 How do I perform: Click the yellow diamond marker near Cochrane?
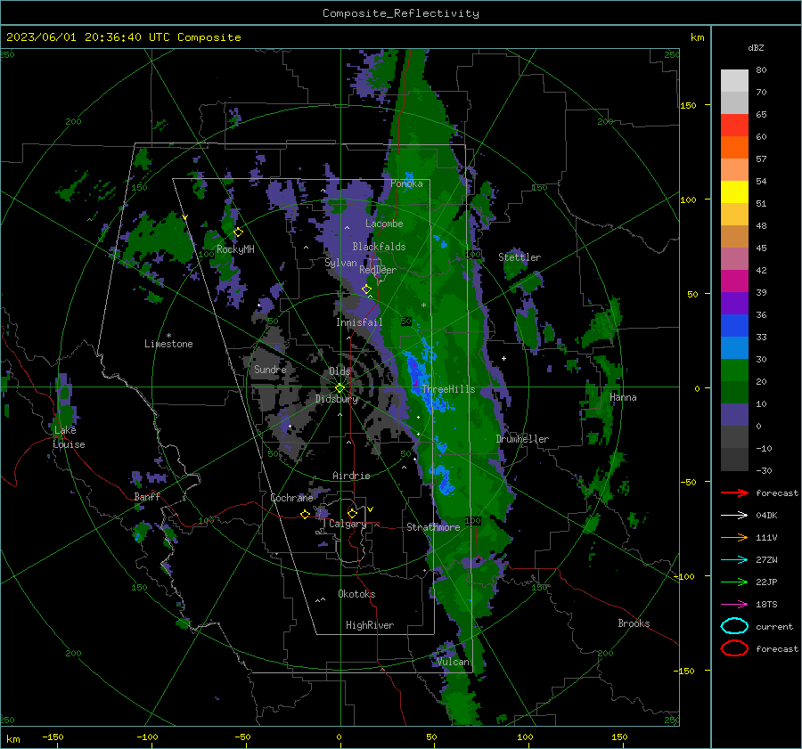306,515
